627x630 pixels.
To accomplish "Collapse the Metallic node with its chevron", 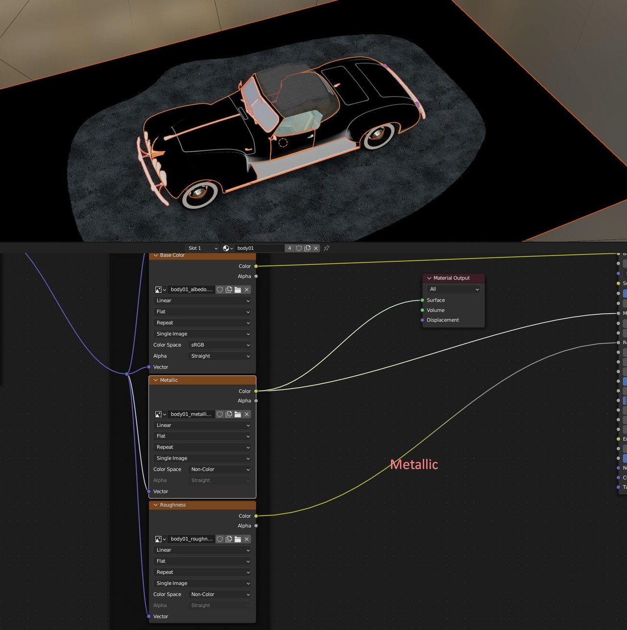I will coord(156,380).
